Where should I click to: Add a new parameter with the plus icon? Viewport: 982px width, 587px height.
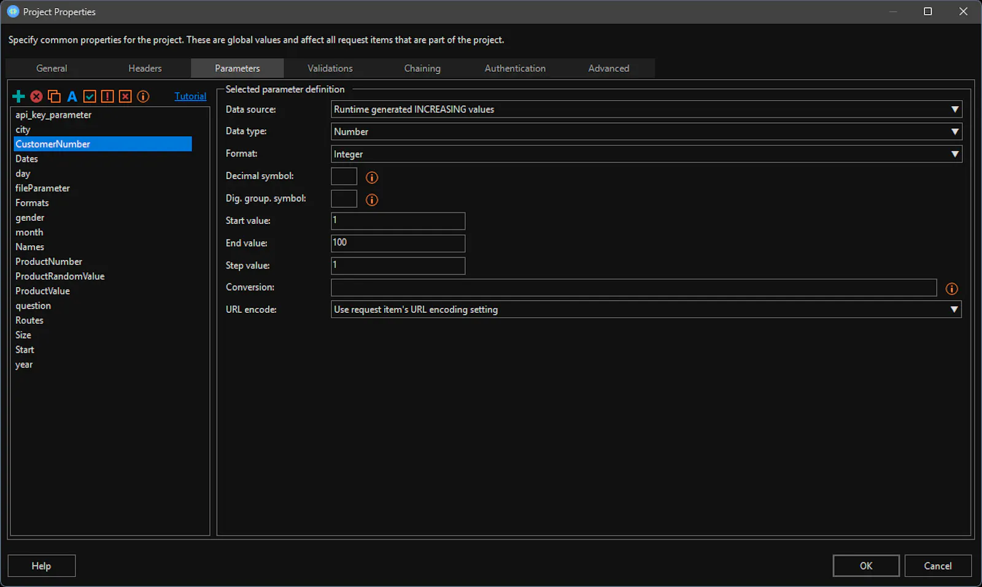(18, 96)
